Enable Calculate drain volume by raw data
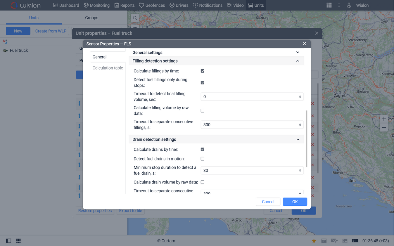The width and height of the screenshot is (394, 246). tap(203, 182)
